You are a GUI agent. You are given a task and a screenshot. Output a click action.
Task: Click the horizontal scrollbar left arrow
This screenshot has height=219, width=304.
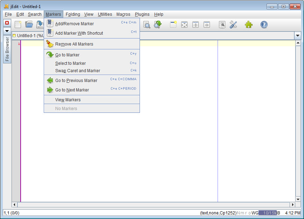point(15,205)
